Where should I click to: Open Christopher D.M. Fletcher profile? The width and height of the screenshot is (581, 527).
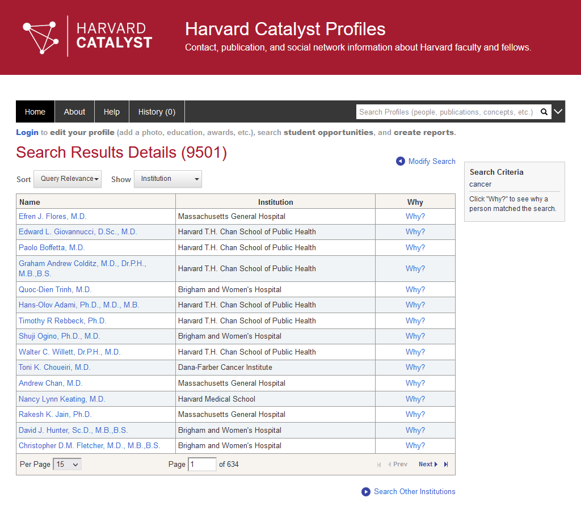[x=90, y=446]
